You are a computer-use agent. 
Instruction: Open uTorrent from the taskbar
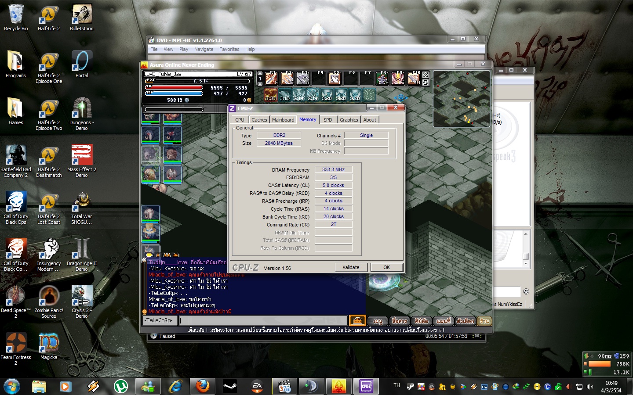[x=121, y=386]
